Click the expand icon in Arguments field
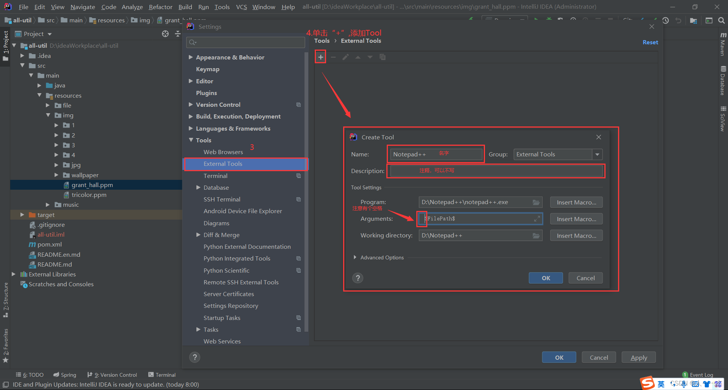Screen dimensions: 728x390 (537, 219)
